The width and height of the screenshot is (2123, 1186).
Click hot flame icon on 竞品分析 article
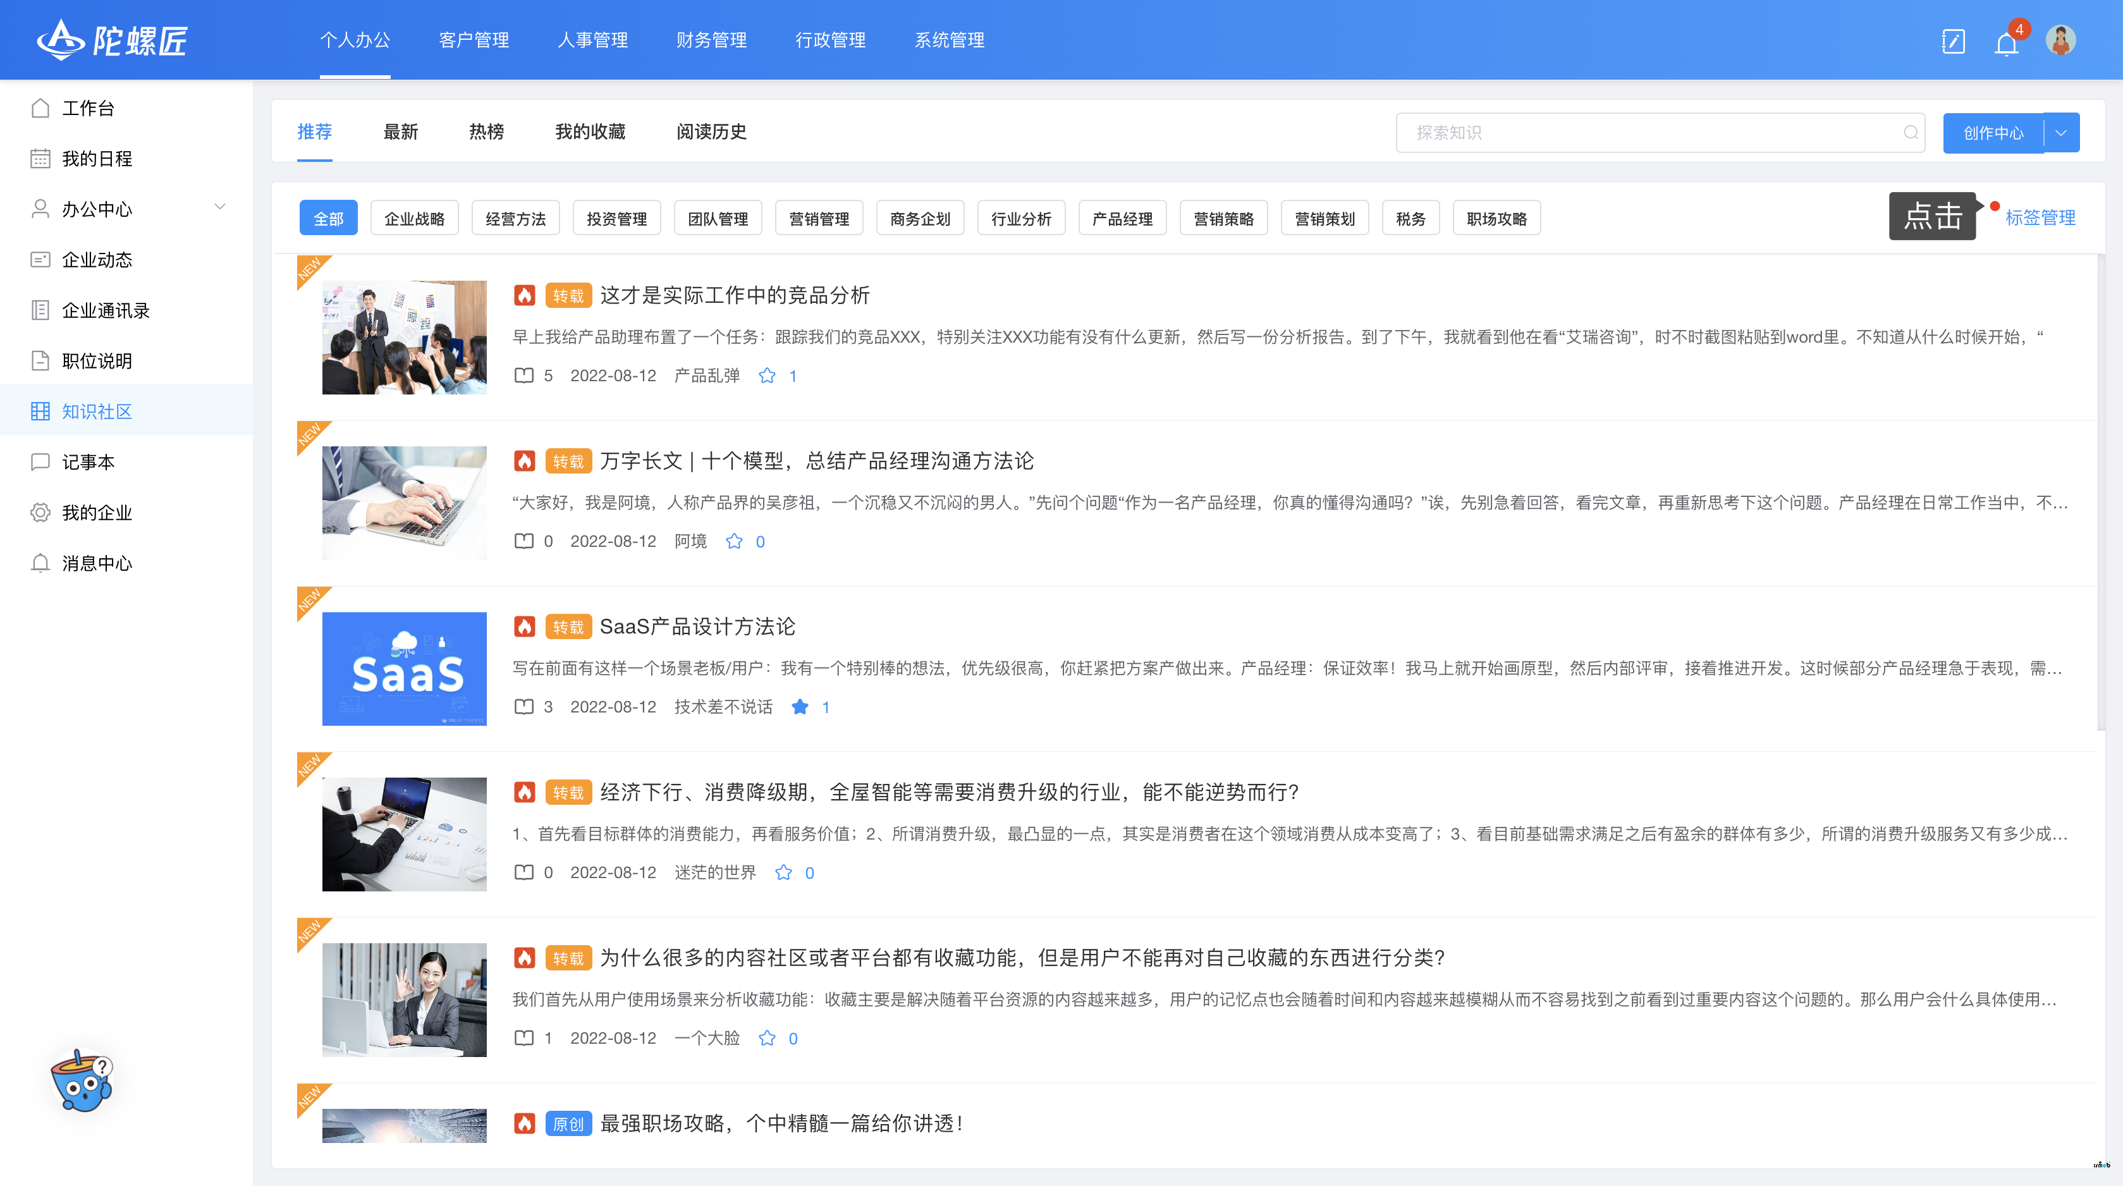coord(524,295)
